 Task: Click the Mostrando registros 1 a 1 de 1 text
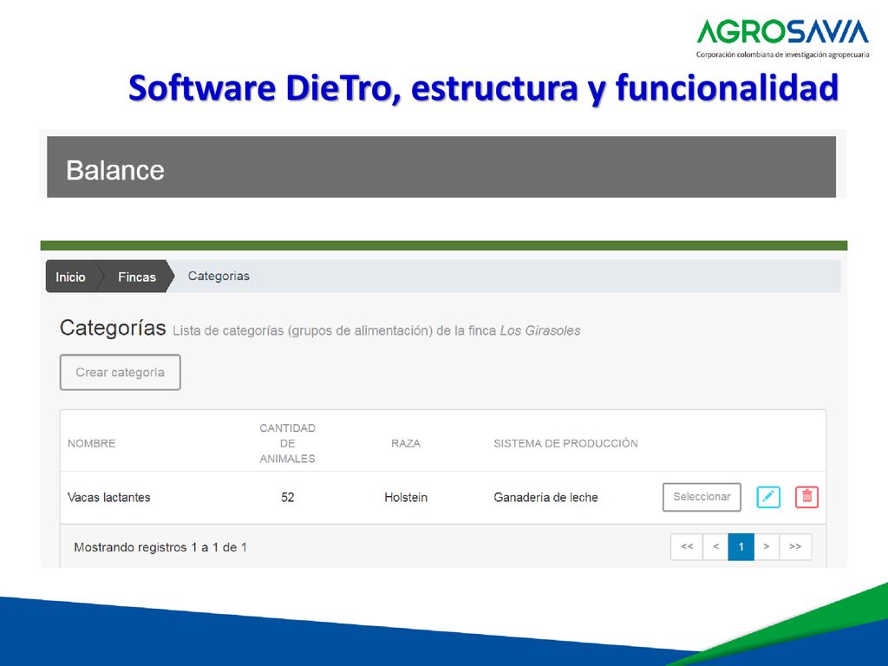click(160, 547)
